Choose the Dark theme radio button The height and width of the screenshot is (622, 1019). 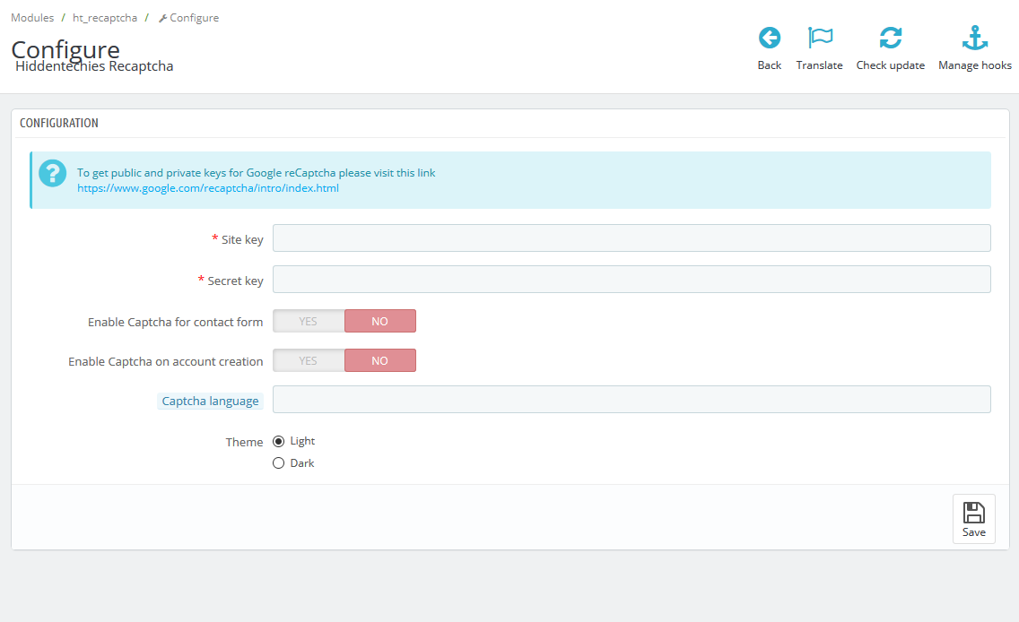point(278,463)
